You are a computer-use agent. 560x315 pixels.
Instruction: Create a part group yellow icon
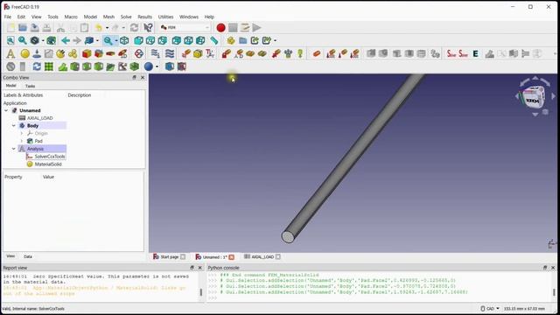(x=231, y=40)
